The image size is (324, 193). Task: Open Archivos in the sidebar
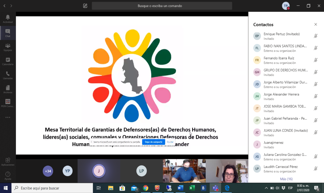8,89
